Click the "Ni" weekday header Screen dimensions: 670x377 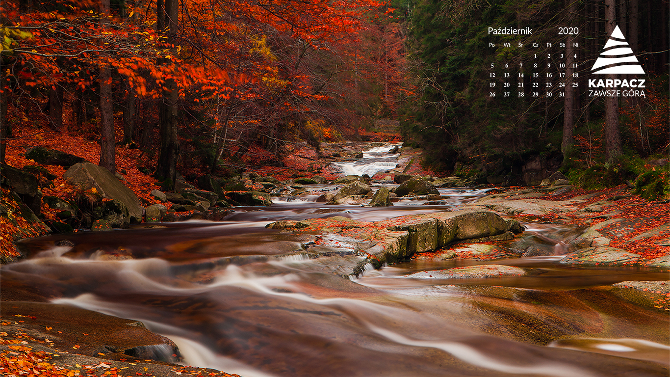click(x=575, y=45)
